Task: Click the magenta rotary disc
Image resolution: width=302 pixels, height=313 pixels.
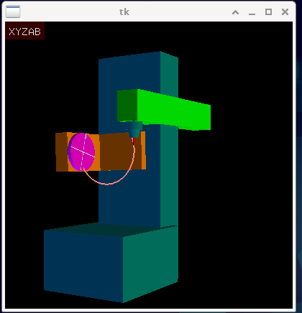Action: point(81,151)
